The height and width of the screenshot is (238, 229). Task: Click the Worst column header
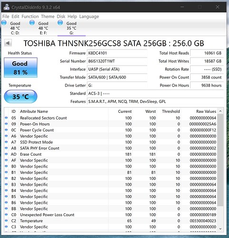[145, 111]
